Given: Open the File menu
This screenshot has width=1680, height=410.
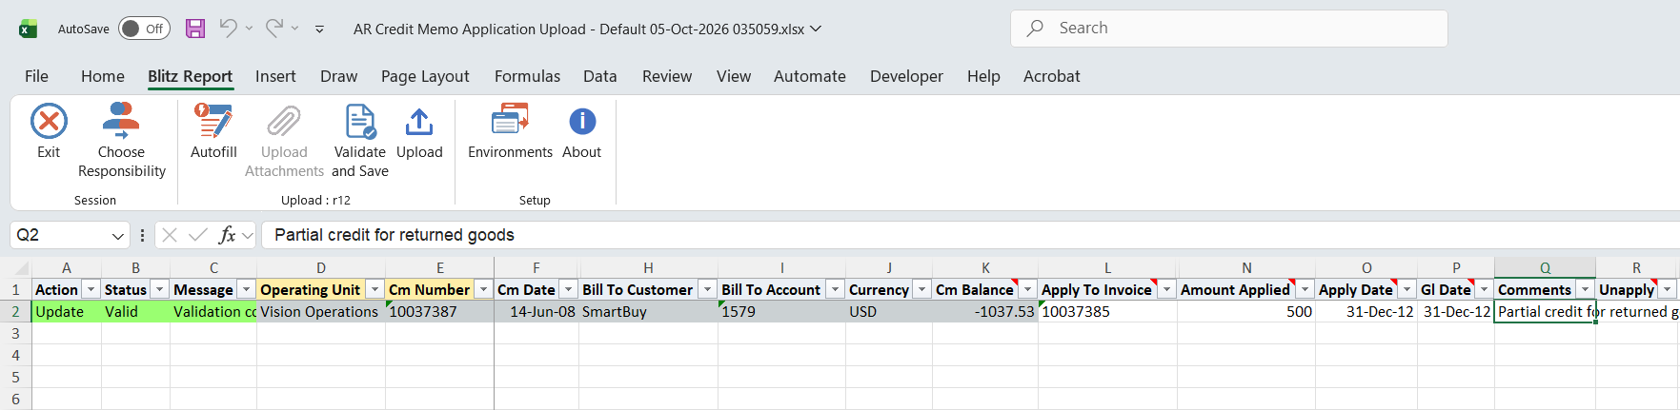Looking at the screenshot, I should coord(36,76).
